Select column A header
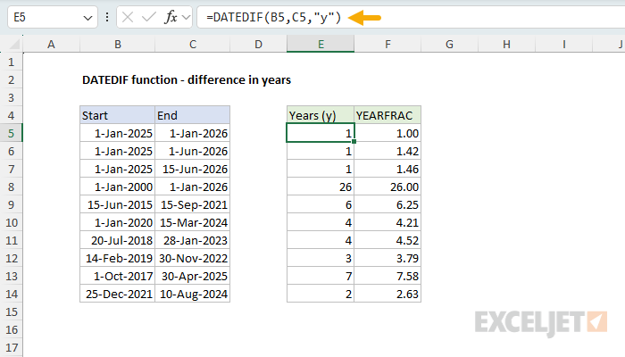 click(x=51, y=44)
